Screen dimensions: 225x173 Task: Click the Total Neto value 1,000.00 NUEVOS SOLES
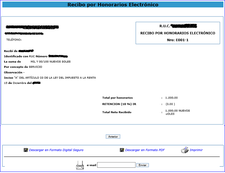pyautogui.click(x=177, y=112)
